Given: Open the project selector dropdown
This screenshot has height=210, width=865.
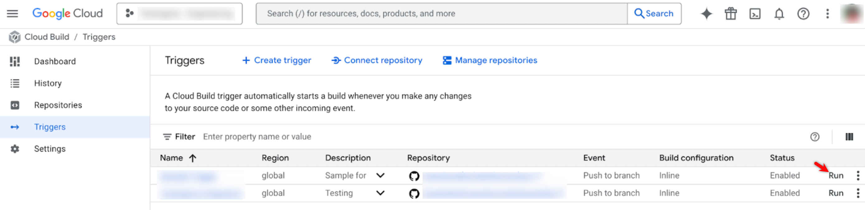Looking at the screenshot, I should coord(179,14).
